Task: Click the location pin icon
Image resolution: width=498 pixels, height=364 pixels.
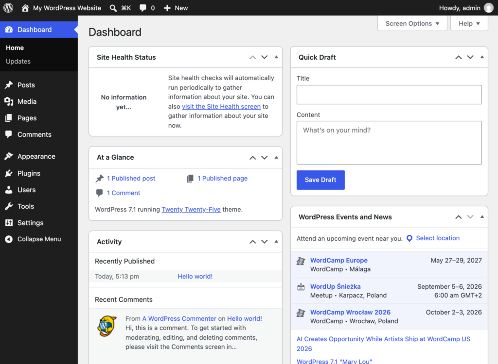Action: click(409, 238)
